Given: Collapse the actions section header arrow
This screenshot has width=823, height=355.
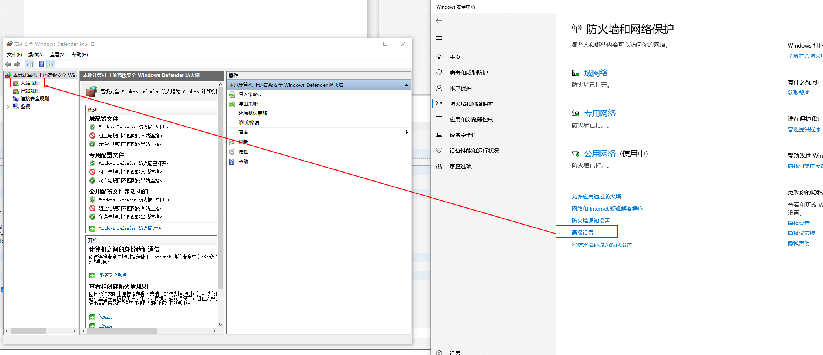Looking at the screenshot, I should coord(407,85).
